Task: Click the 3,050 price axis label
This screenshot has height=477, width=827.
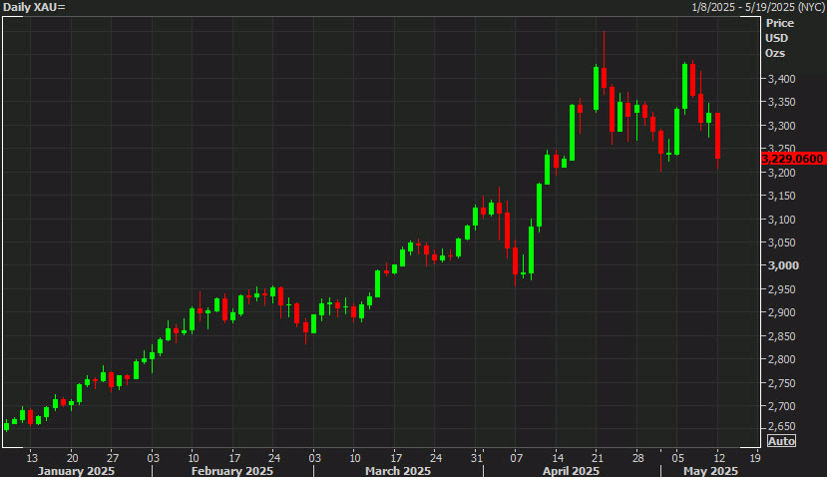Action: [x=782, y=242]
